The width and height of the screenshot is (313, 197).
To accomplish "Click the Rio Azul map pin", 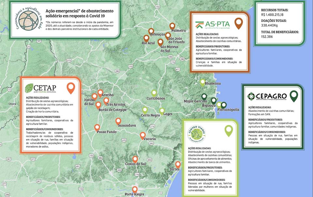I will 146,38.
